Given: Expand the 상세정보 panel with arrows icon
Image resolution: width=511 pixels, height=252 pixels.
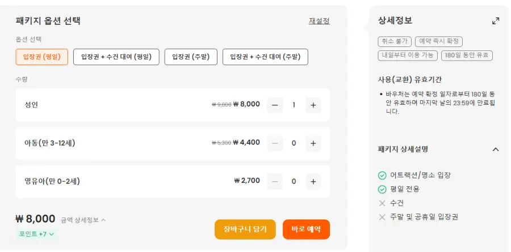Looking at the screenshot, I should click(495, 21).
